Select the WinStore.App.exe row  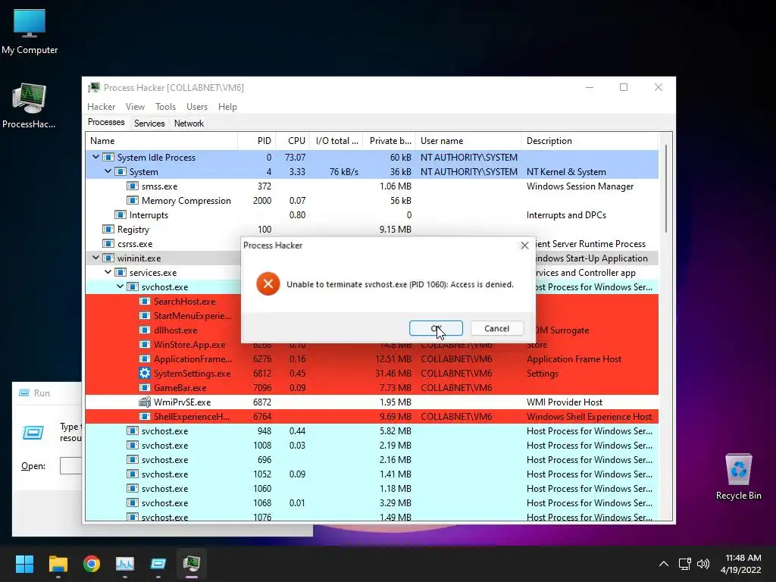coord(371,345)
